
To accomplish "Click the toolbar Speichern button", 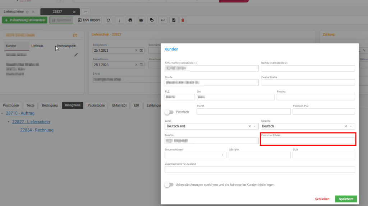I will coord(61,20).
